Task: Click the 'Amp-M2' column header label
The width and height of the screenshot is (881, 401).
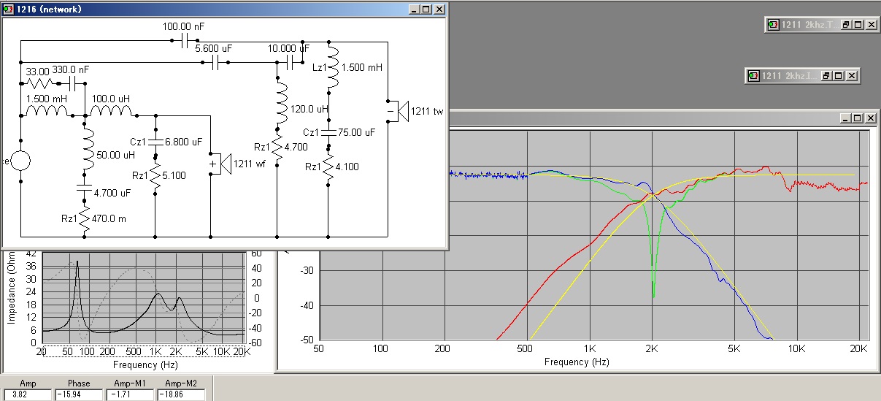Action: coord(181,383)
